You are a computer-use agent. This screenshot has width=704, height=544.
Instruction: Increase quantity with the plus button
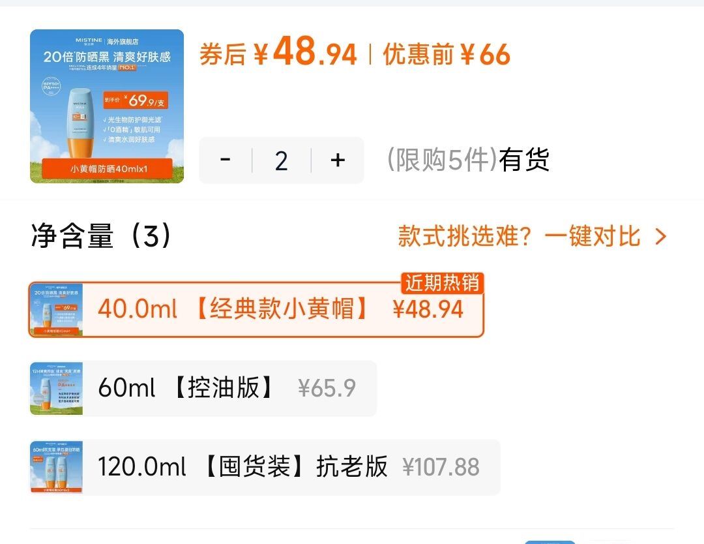338,160
